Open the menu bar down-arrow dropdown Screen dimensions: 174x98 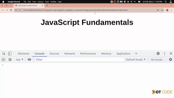tap(135, 2)
